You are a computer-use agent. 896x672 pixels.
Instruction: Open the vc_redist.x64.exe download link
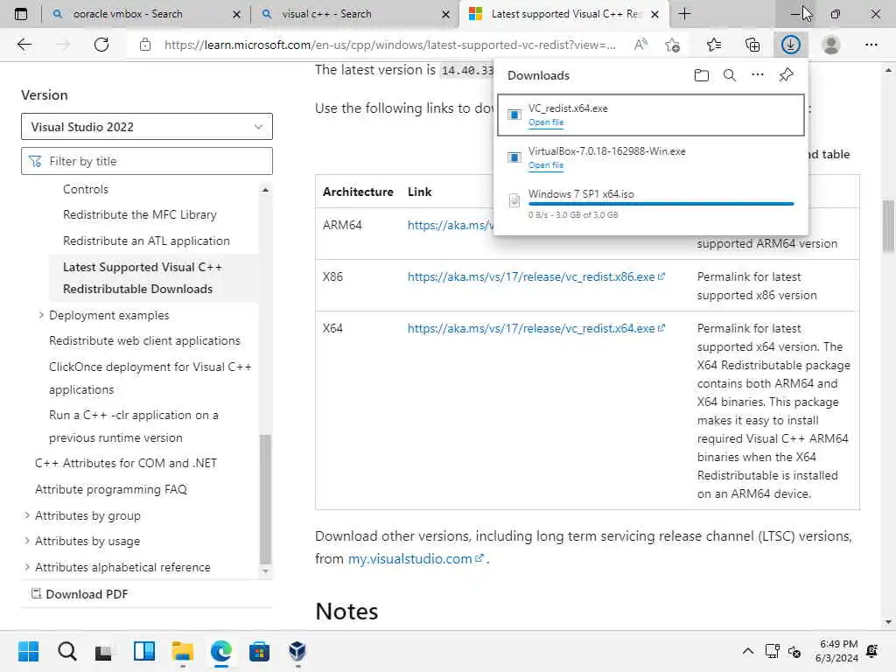click(536, 329)
